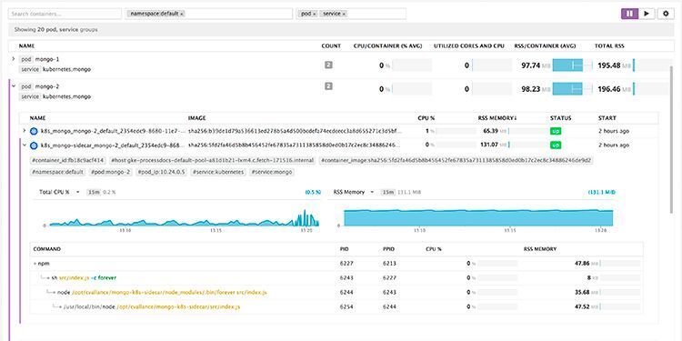
Task: Click the service label in mongo-2 row
Action: pyautogui.click(x=30, y=96)
